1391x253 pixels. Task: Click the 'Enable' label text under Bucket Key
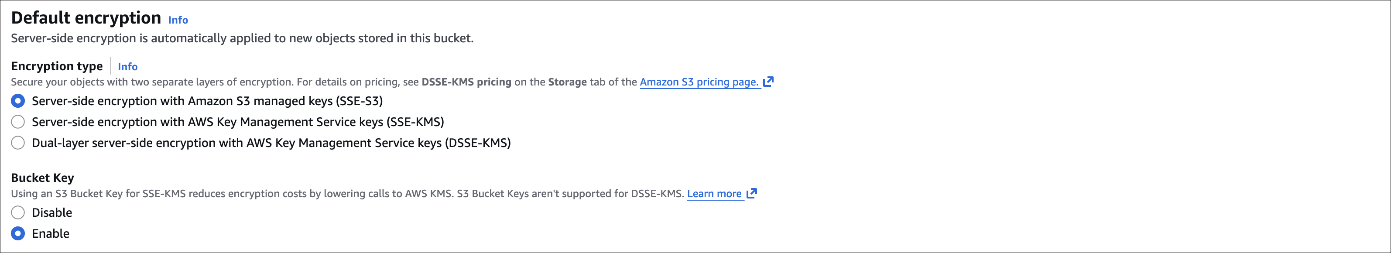51,233
